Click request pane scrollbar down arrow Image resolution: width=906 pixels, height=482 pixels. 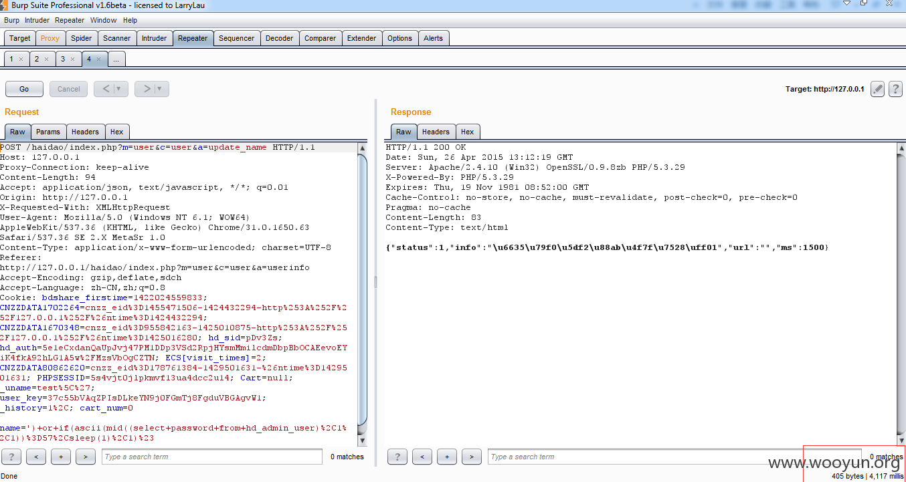(363, 441)
